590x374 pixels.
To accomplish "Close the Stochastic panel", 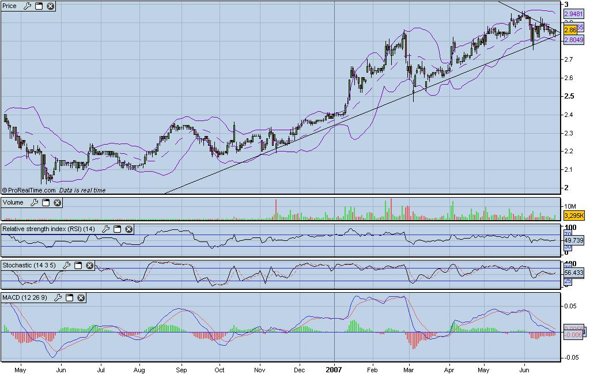I will pyautogui.click(x=89, y=265).
